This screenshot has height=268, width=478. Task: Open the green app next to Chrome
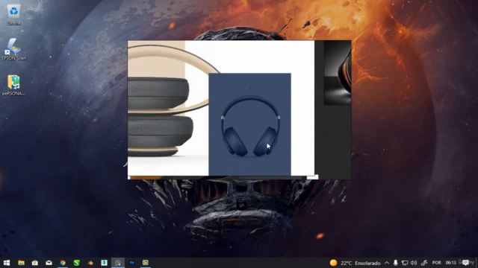tap(76, 263)
